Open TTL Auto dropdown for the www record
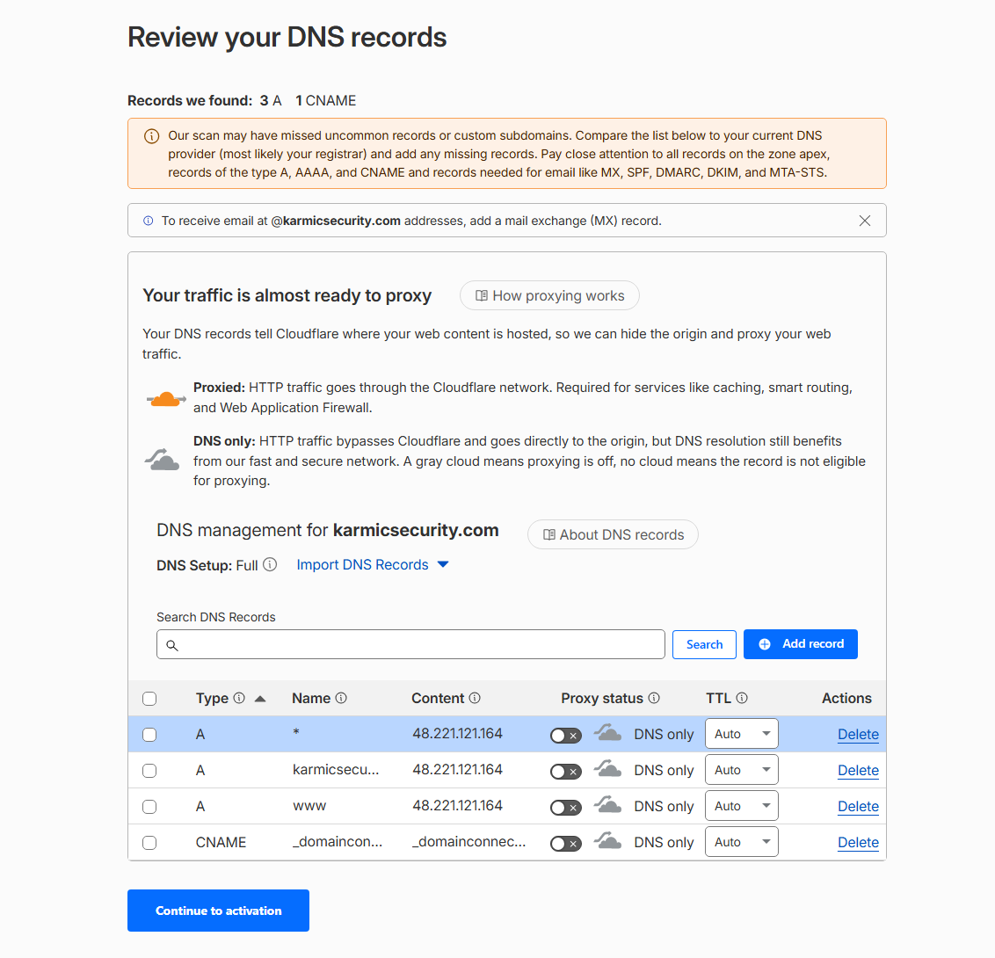The width and height of the screenshot is (995, 958). click(x=741, y=806)
